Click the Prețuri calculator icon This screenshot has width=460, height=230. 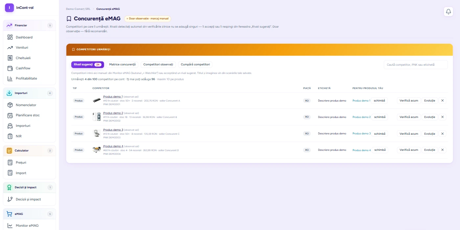pos(10,163)
